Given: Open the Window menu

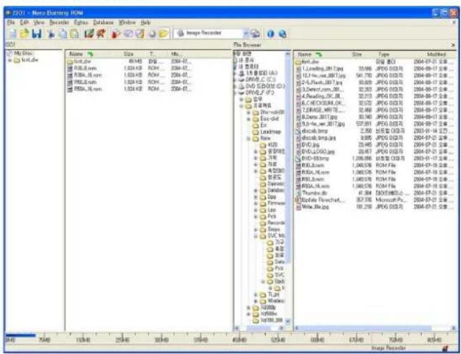Looking at the screenshot, I should coord(127,22).
